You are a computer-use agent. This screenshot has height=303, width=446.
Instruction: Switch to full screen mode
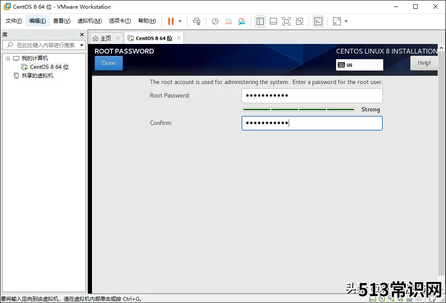click(x=286, y=21)
